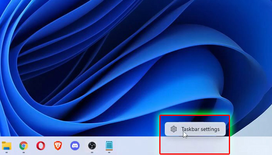Open File Explorer from the taskbar
This screenshot has width=272, height=155.
tap(7, 146)
